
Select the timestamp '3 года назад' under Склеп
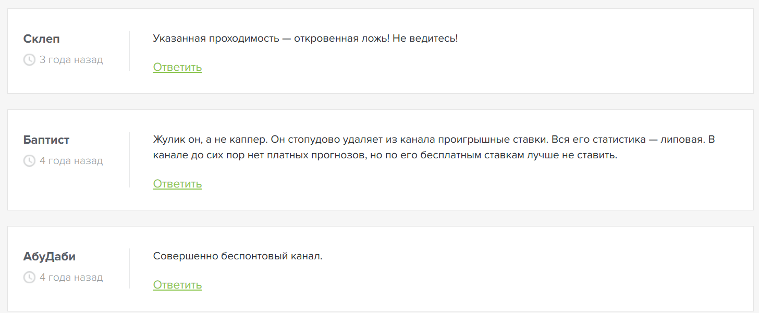coord(71,59)
